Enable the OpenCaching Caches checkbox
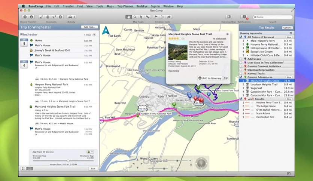The height and width of the screenshot is (181, 313). (x=241, y=70)
